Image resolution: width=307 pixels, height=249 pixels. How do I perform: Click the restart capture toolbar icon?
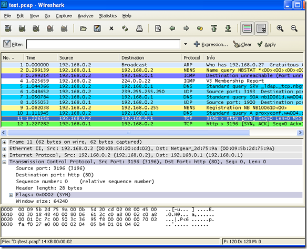point(64,28)
